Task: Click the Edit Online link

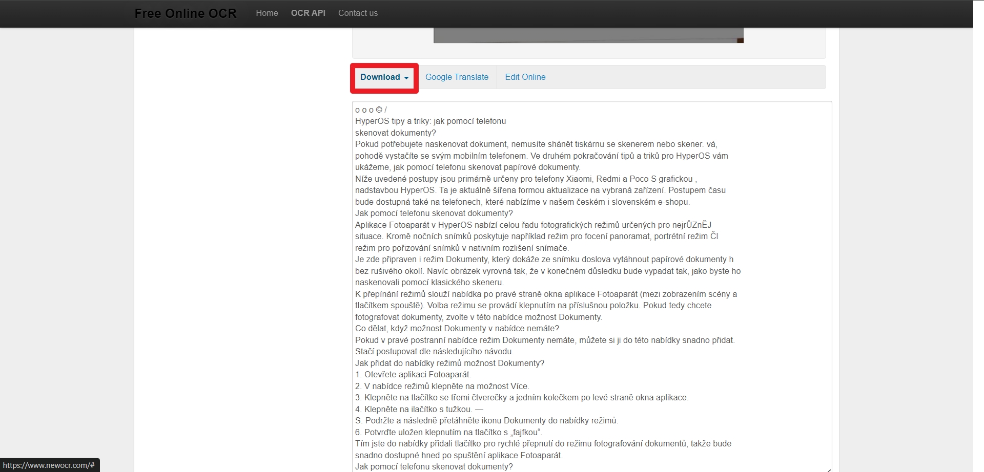Action: 525,77
